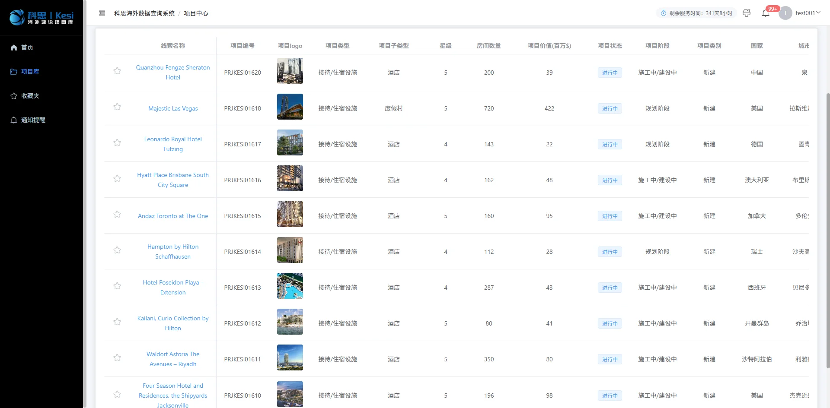Viewport: 830px width, 408px height.
Task: Click the customer service icon in header
Action: (x=747, y=13)
